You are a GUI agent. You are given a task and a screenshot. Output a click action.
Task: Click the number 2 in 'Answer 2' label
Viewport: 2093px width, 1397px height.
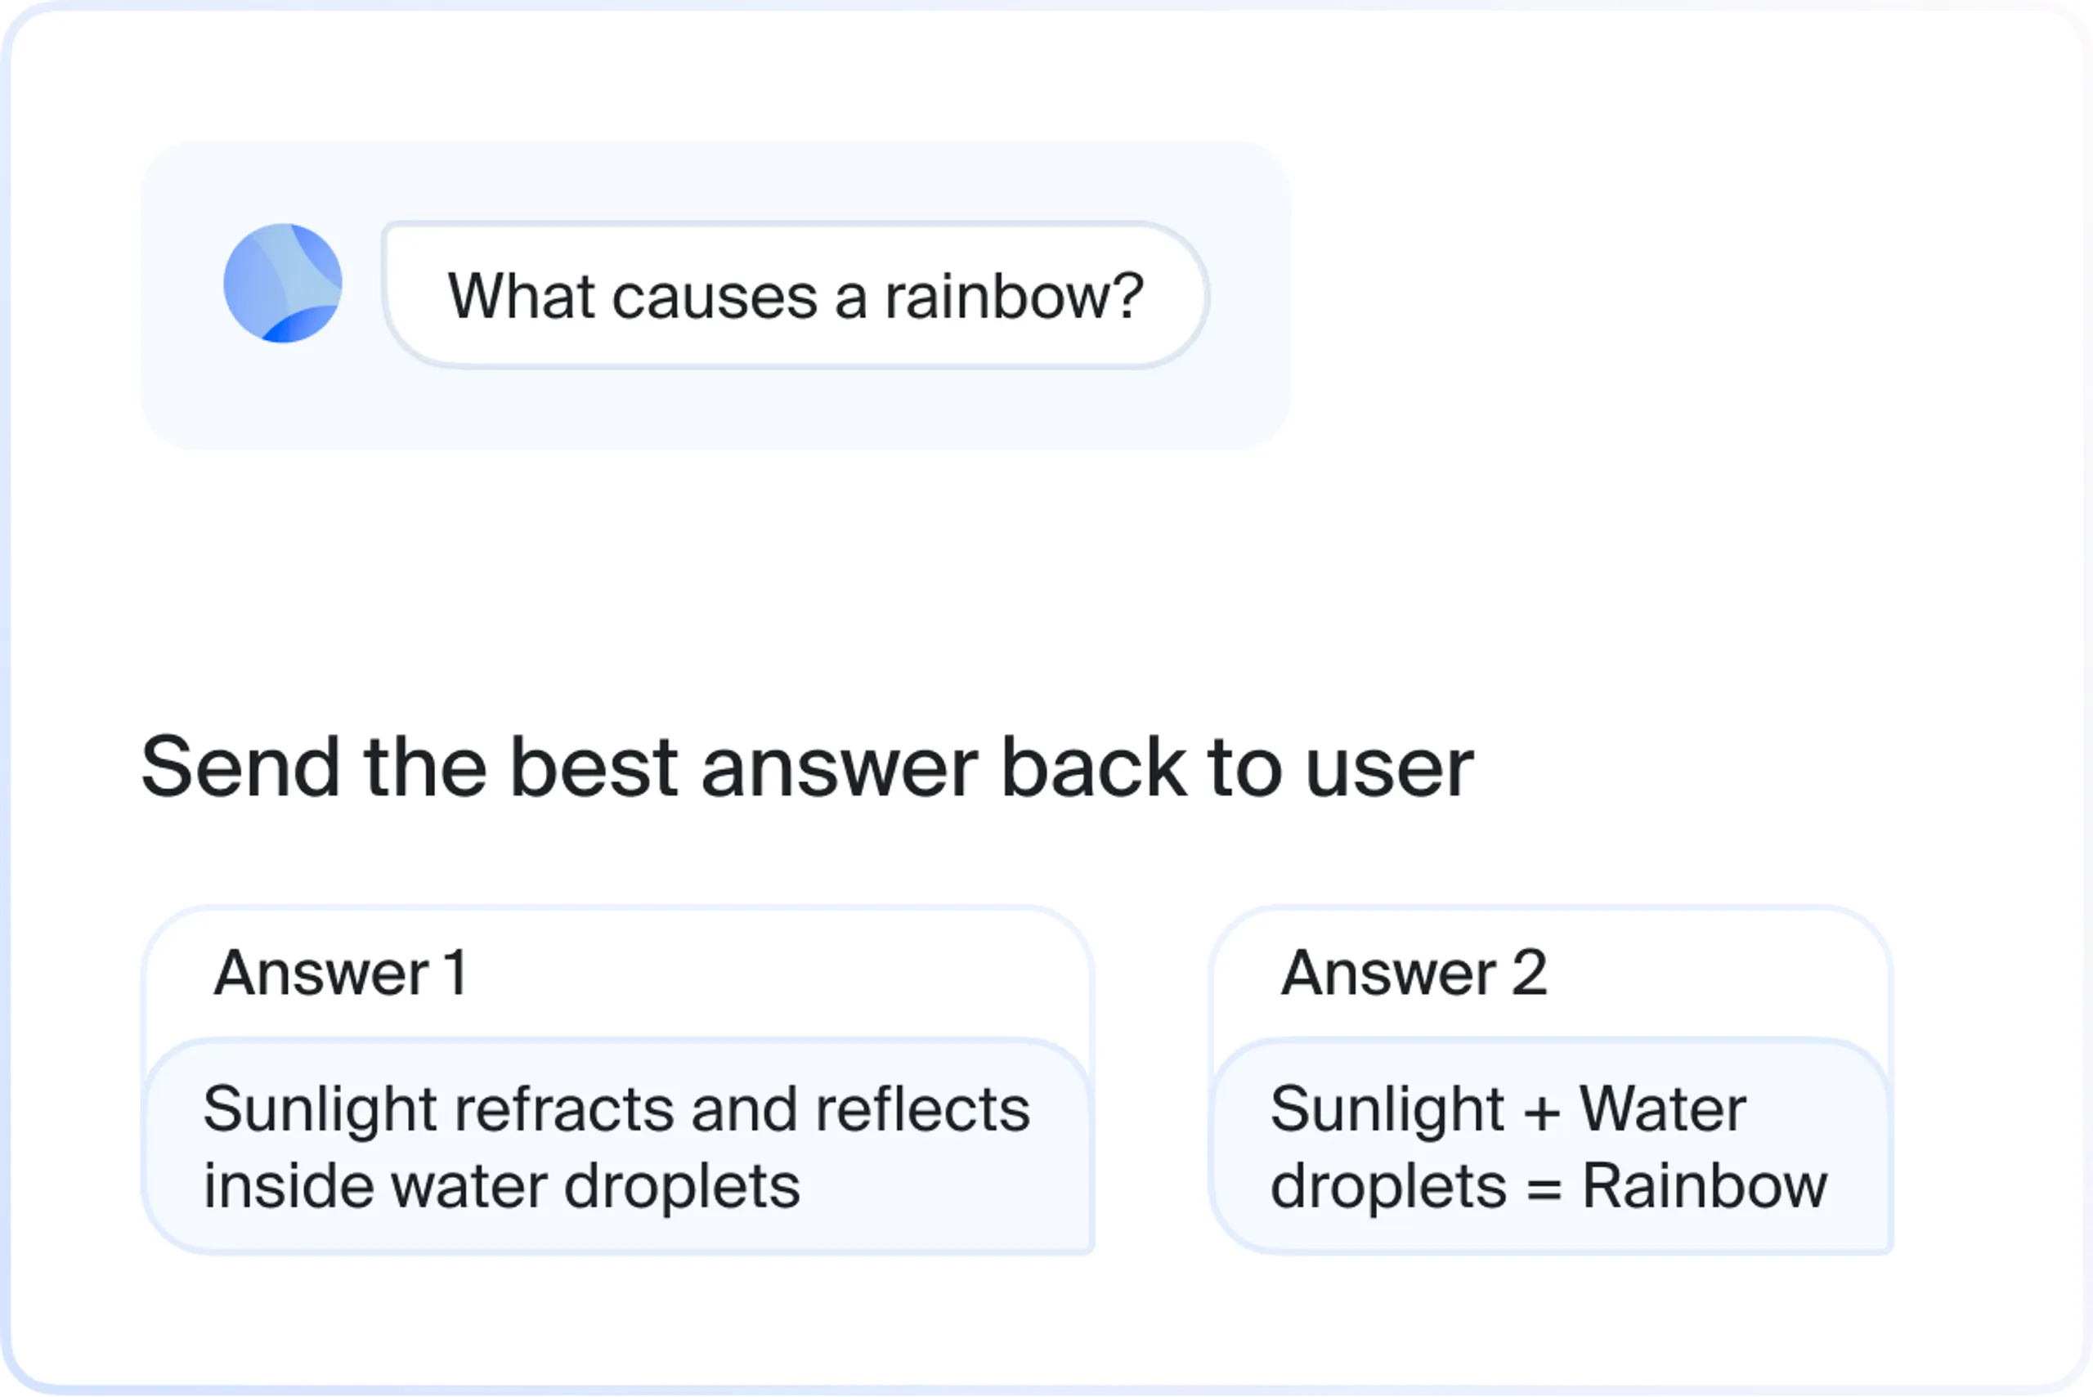[1529, 973]
